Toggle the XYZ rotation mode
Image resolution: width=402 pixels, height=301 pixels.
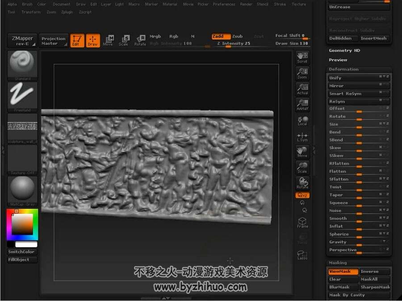(302, 195)
